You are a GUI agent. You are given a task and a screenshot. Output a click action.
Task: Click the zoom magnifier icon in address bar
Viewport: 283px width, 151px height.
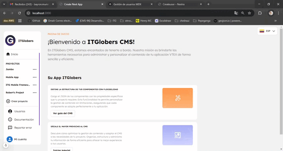click(x=243, y=13)
